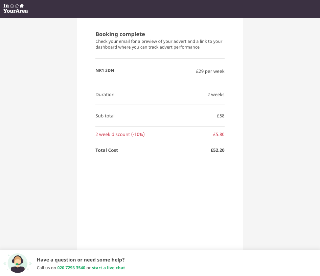Click the 2 weeks duration value
320x276 pixels.
tap(216, 94)
